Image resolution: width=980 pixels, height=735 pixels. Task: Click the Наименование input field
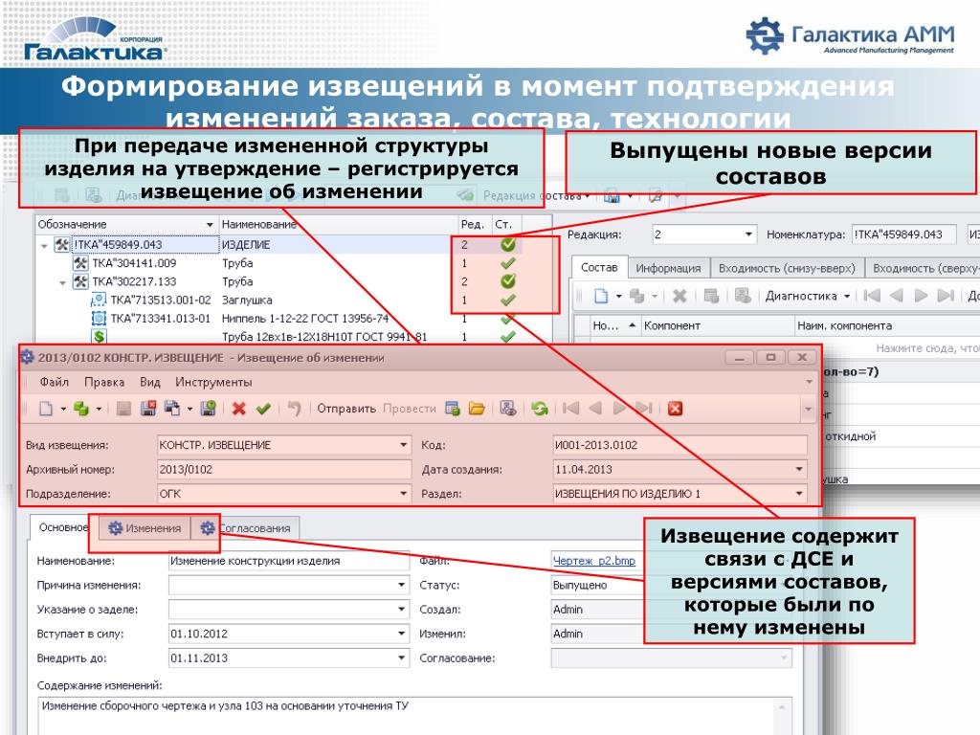(289, 561)
